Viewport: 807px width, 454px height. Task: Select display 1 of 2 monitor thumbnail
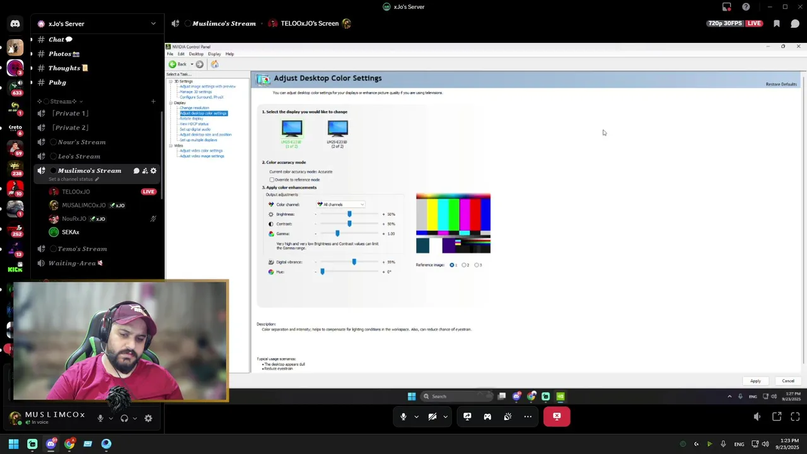point(292,134)
